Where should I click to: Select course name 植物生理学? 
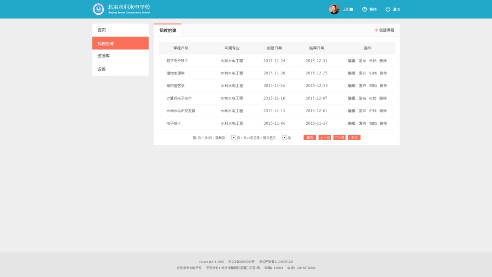(x=175, y=73)
